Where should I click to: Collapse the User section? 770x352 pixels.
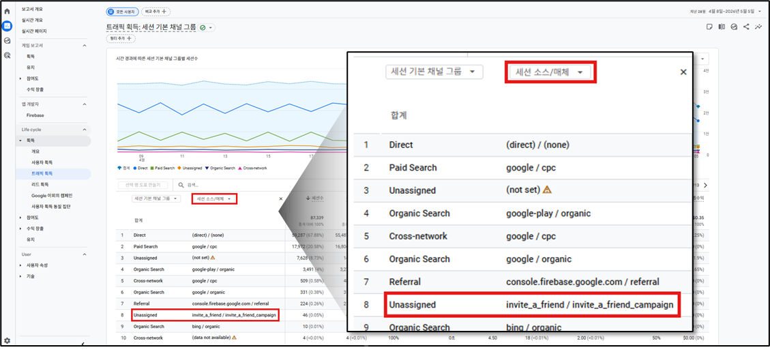point(84,254)
